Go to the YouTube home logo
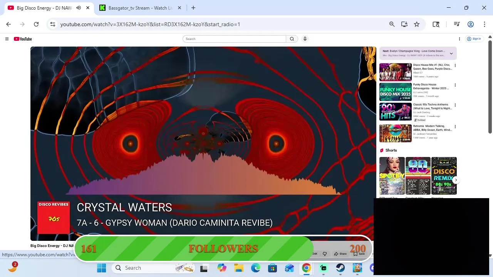 23,39
